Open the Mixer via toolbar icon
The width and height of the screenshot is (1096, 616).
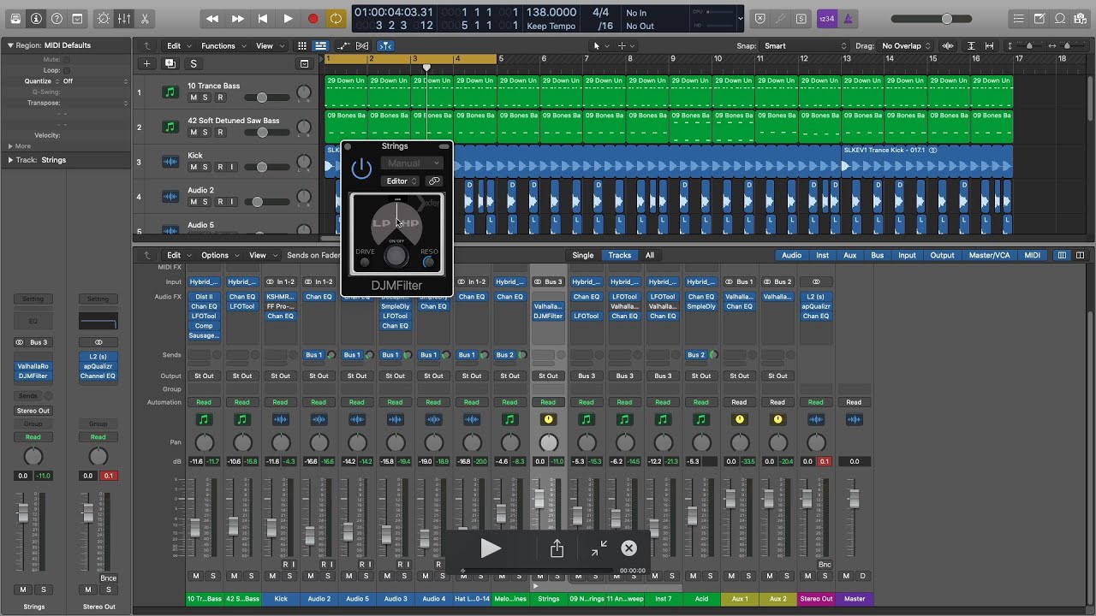pyautogui.click(x=124, y=18)
